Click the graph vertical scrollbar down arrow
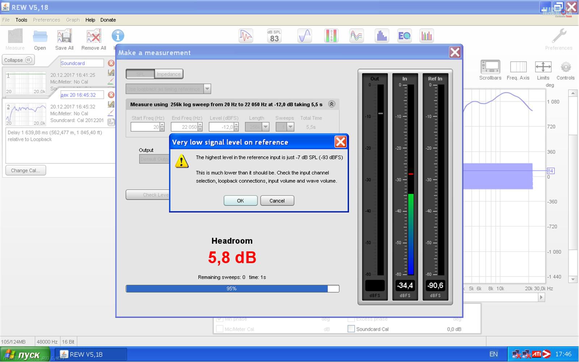Viewport: 579px width, 362px height. (572, 279)
